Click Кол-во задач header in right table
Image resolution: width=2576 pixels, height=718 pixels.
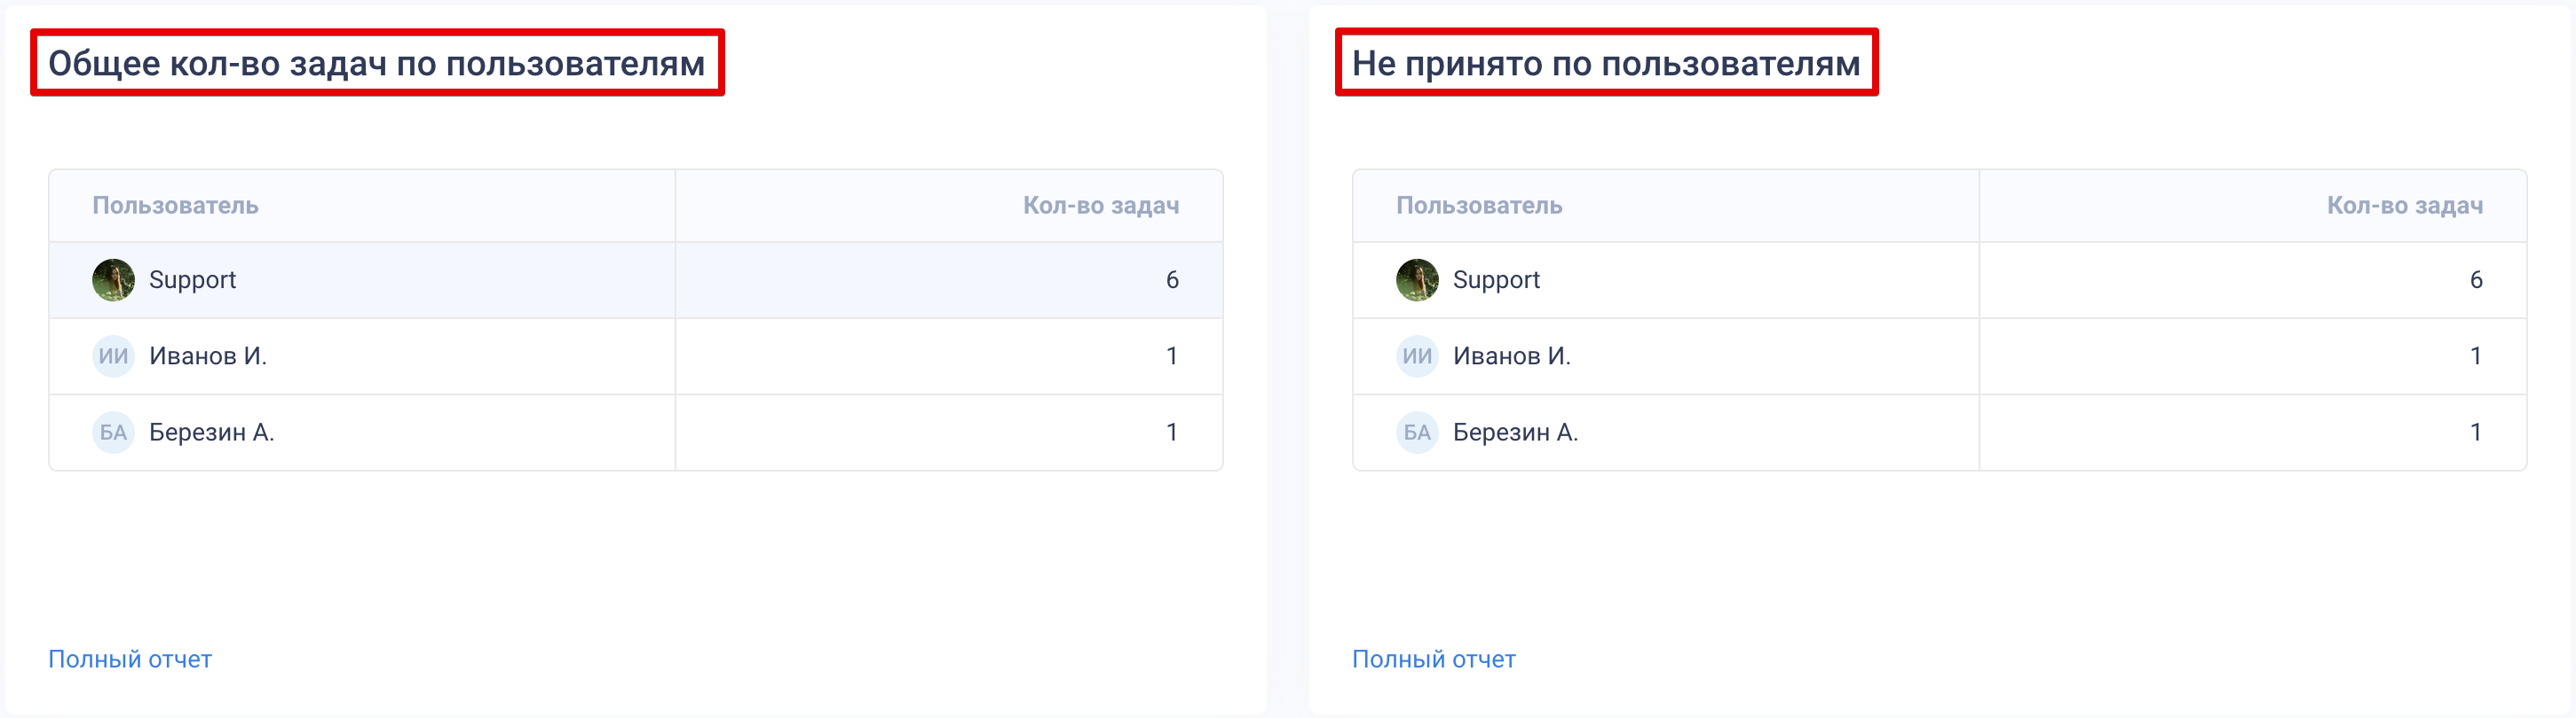pyautogui.click(x=2405, y=206)
